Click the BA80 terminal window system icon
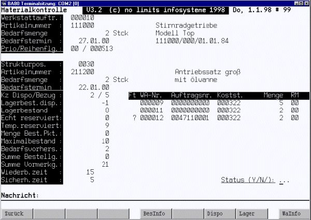 4,3
